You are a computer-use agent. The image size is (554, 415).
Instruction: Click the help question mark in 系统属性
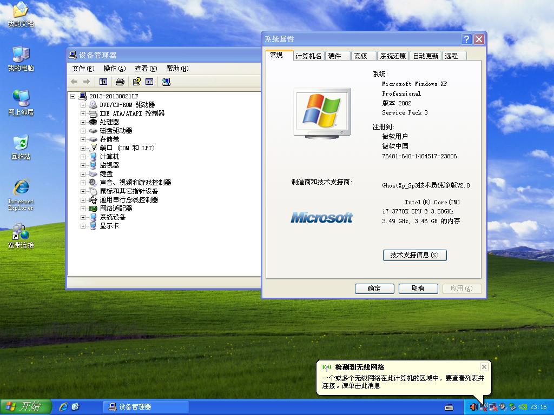point(466,39)
